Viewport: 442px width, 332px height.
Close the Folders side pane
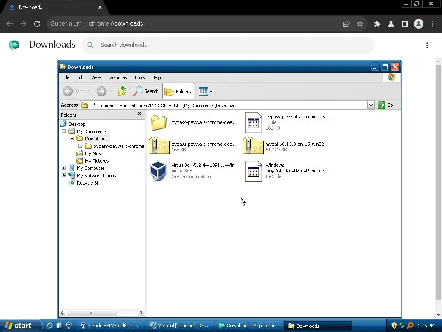139,114
